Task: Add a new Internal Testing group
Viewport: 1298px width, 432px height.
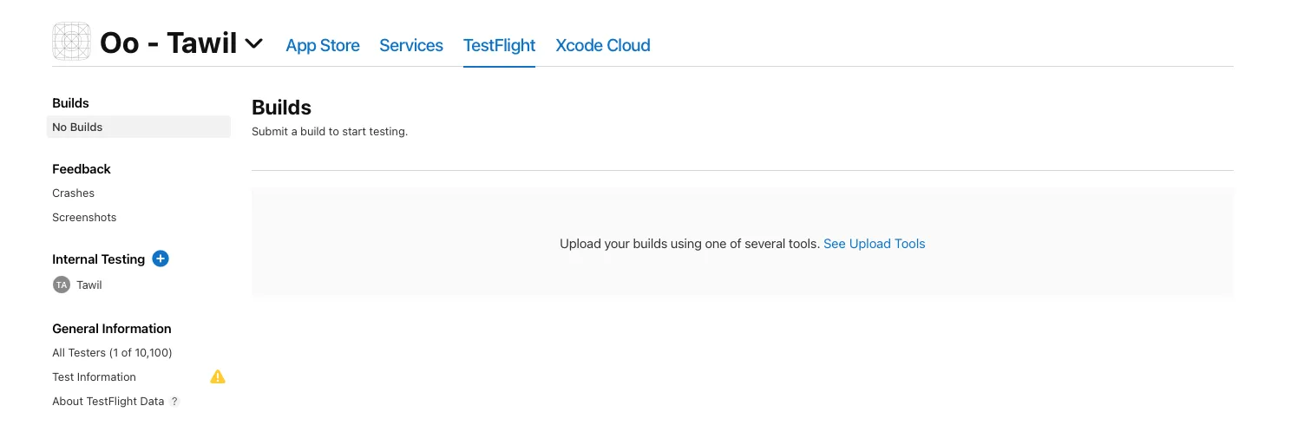Action: point(161,259)
